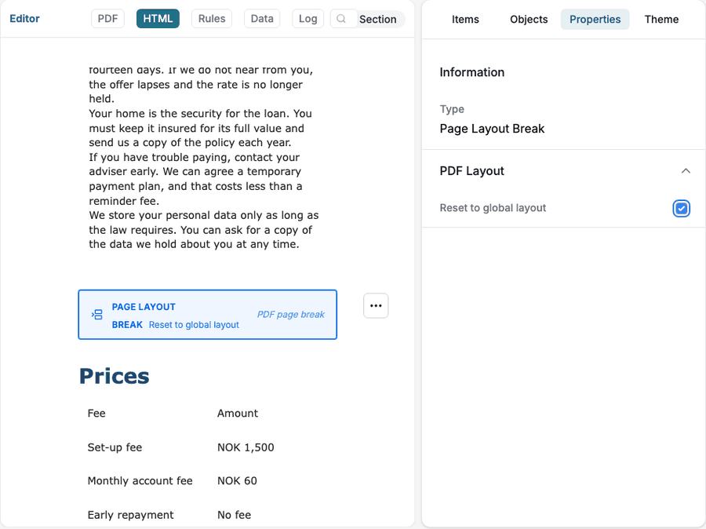Select the Properties panel tab
Screen dimensions: 706x529
point(595,20)
